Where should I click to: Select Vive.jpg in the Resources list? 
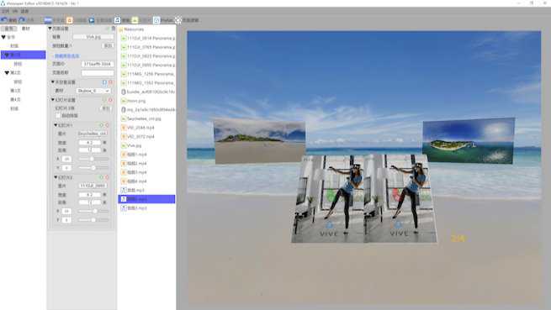[134, 145]
